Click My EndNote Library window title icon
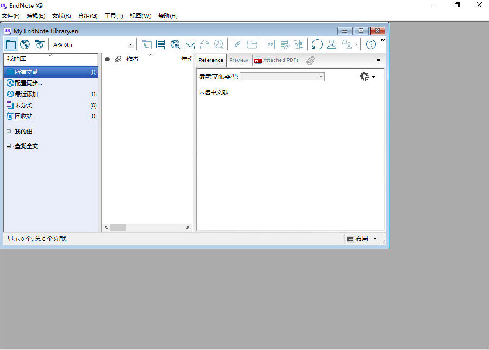 pos(8,31)
